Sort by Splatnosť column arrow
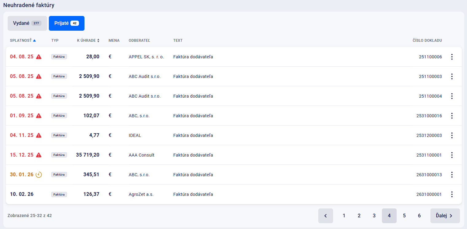This screenshot has height=229, width=467. [34, 41]
